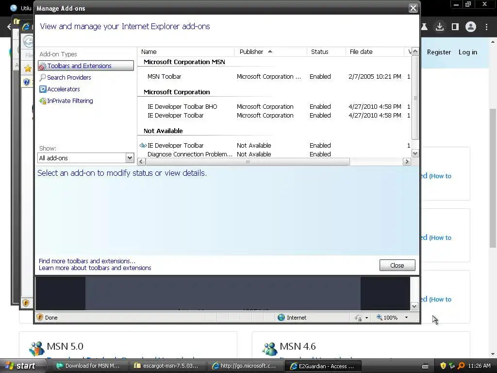The height and width of the screenshot is (373, 497).
Task: Click the zoom magnifier icon in status bar
Action: click(379, 317)
